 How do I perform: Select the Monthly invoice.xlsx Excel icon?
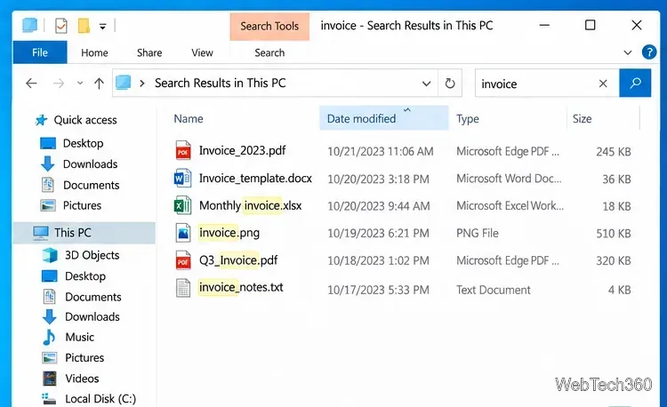pos(183,205)
